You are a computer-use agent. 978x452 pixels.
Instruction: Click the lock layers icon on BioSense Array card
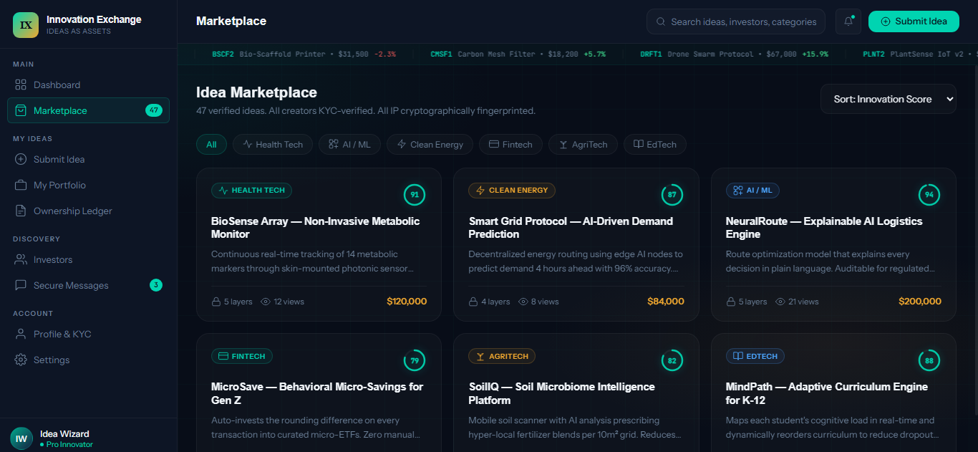tap(216, 302)
